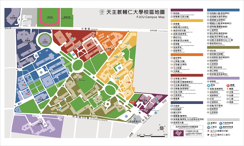The width and height of the screenshot is (244, 146).
Task: Click the motorcycle parking icon in the legend
Action: click(x=221, y=128)
